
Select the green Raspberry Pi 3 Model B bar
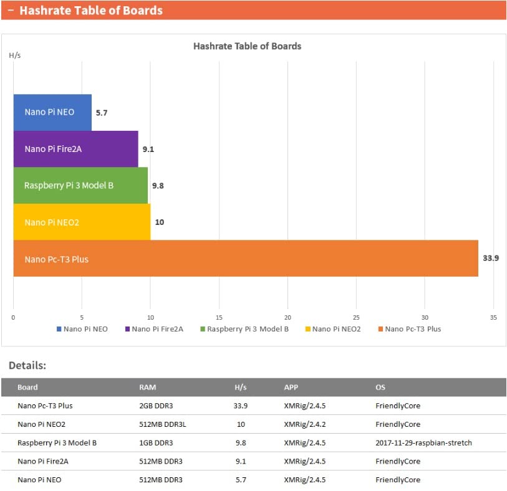pos(80,185)
